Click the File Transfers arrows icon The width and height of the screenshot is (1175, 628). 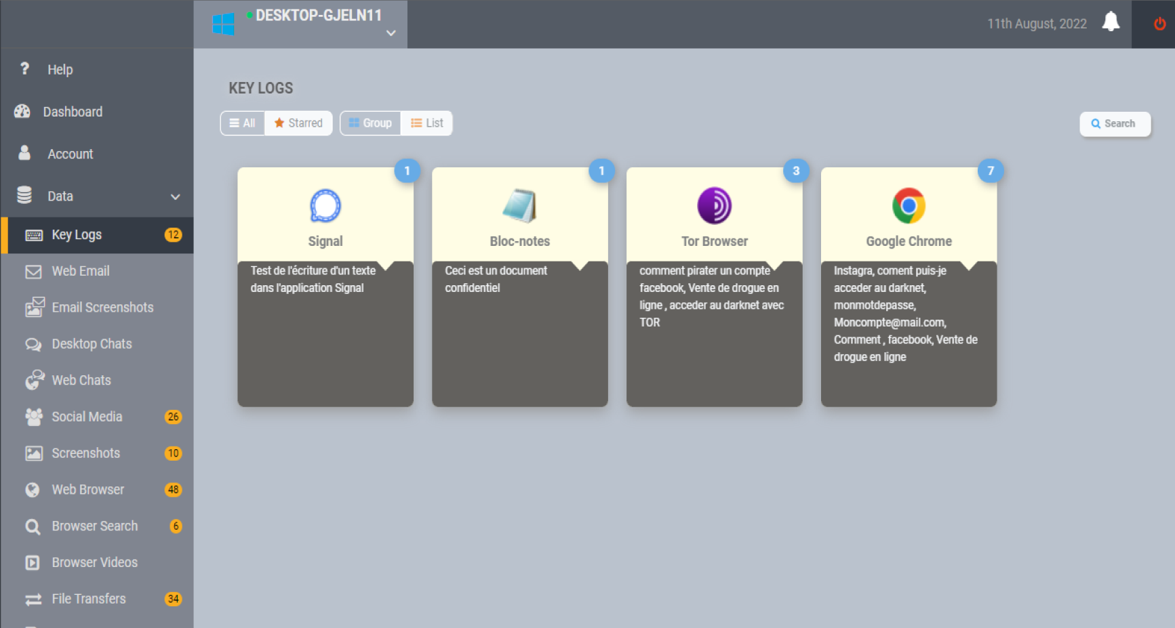33,600
